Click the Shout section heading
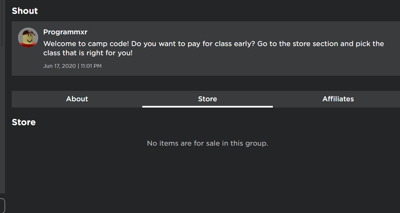The height and width of the screenshot is (213, 400). (x=25, y=11)
